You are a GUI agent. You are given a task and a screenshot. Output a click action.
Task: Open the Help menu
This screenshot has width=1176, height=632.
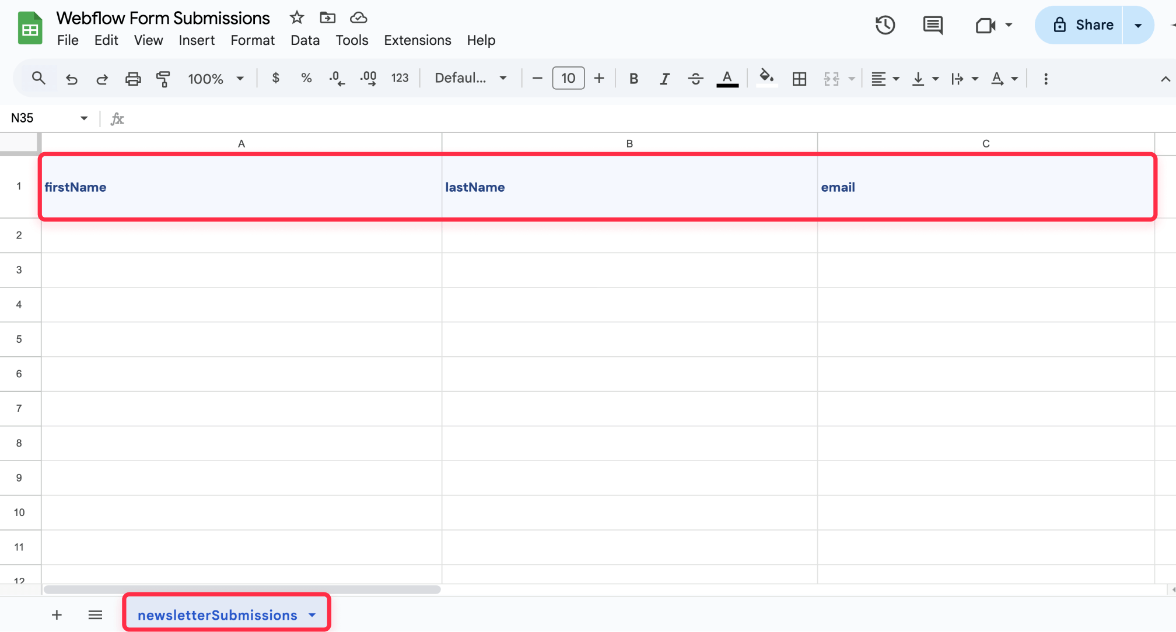coord(481,40)
